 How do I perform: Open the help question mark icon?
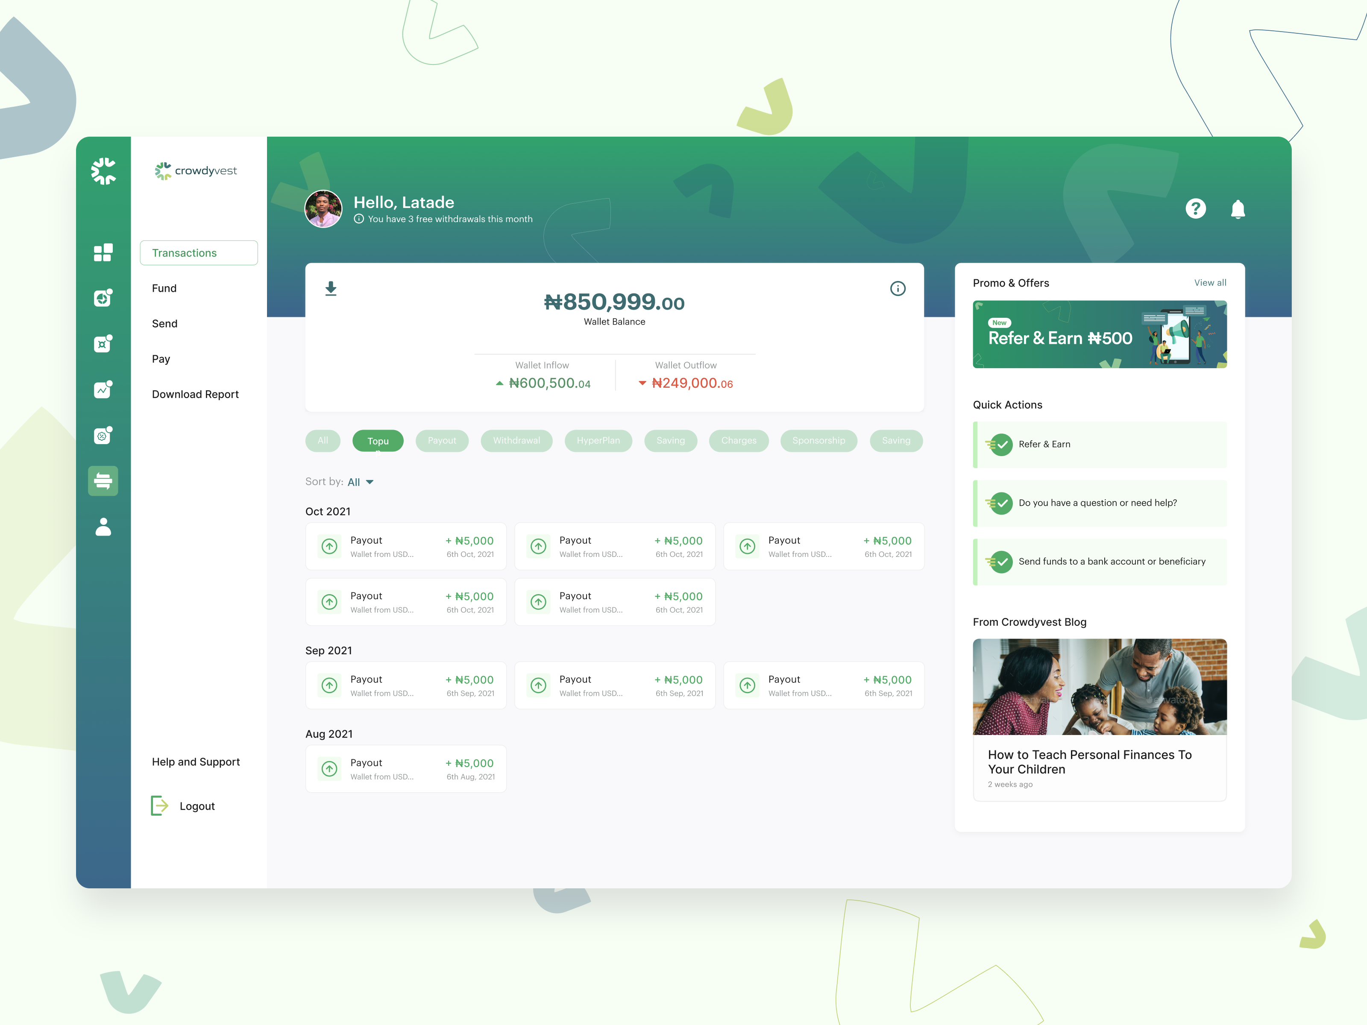point(1195,209)
